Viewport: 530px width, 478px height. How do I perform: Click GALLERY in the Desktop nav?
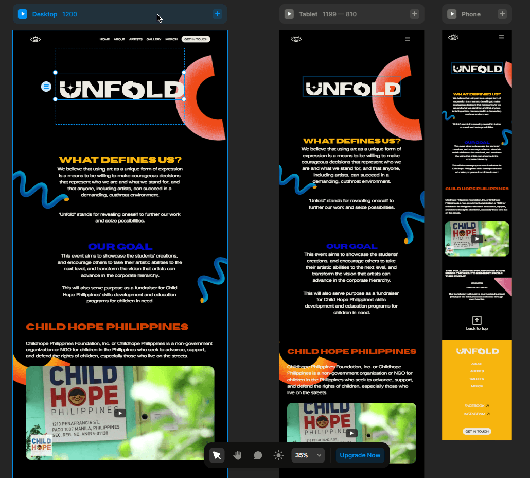click(153, 39)
